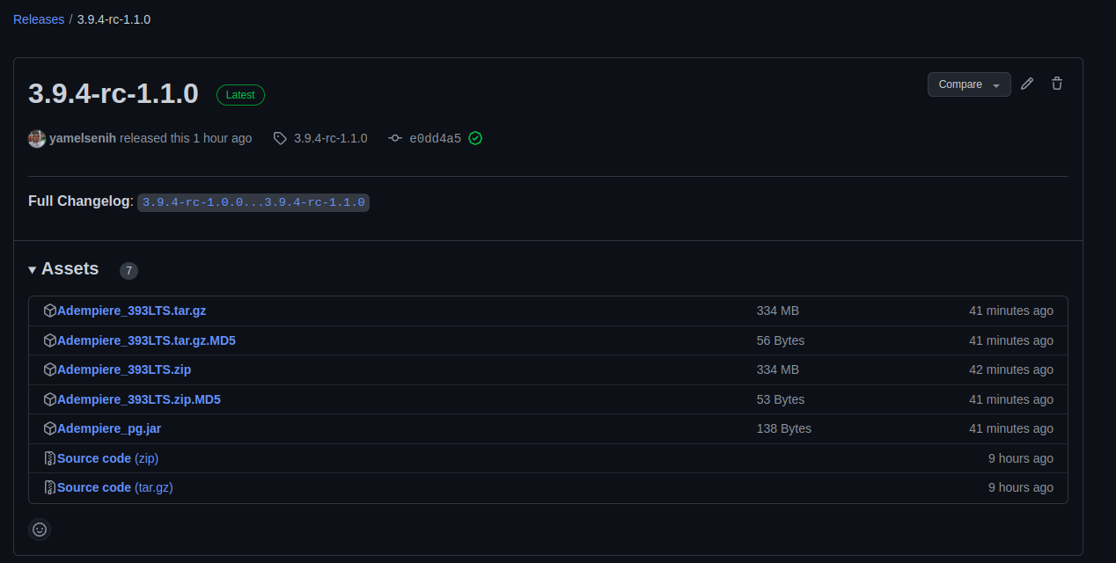
Task: Download Adempiere_393LTS.tar.gz
Action: coord(132,311)
